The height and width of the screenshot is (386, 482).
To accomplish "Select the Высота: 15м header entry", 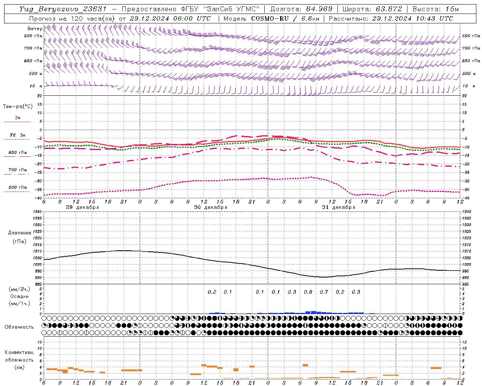I will click(x=436, y=9).
